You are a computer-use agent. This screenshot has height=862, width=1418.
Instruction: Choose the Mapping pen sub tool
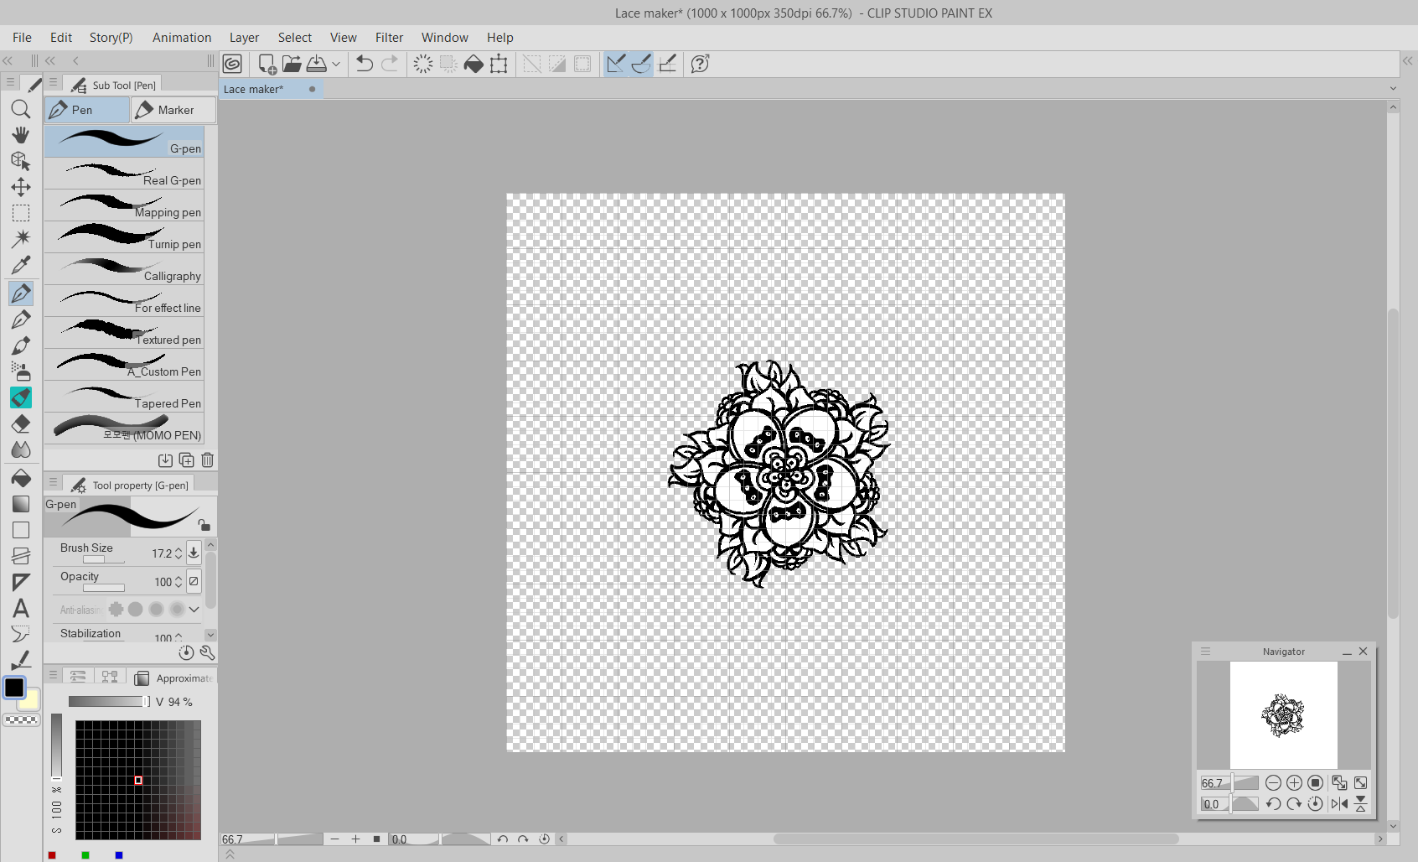pyautogui.click(x=124, y=205)
